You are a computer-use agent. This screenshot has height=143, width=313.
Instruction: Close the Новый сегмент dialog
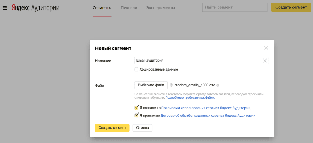coord(266,48)
